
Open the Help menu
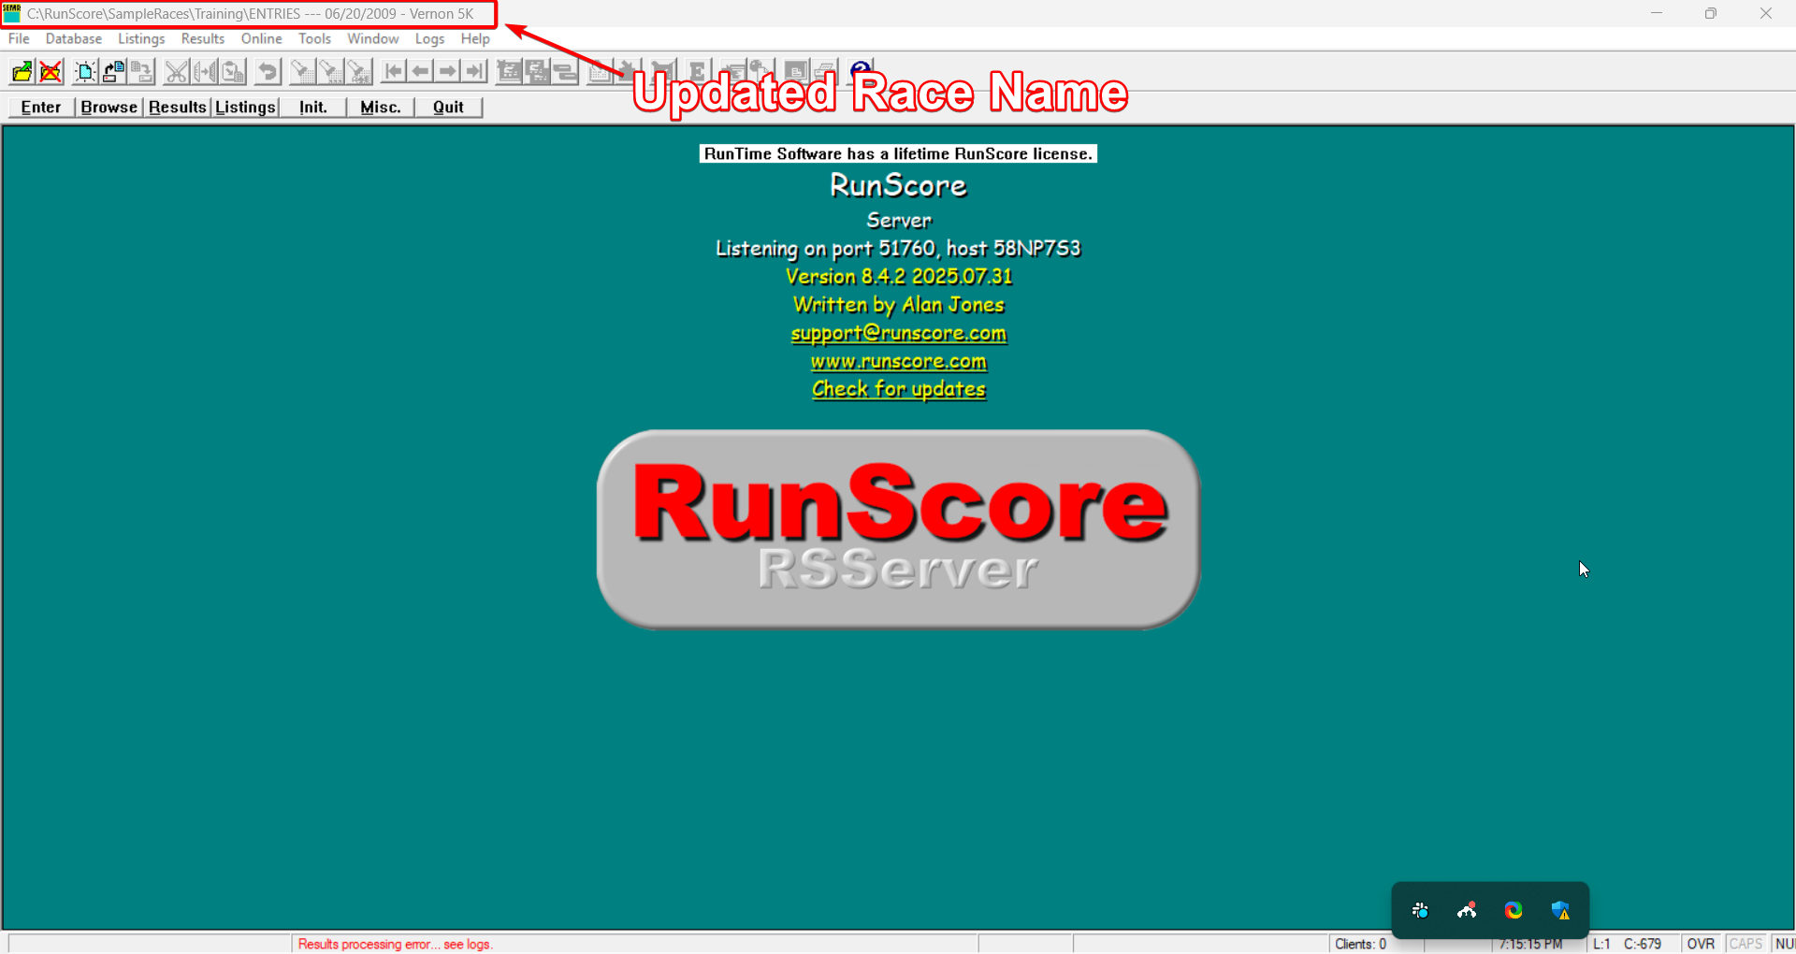(475, 38)
